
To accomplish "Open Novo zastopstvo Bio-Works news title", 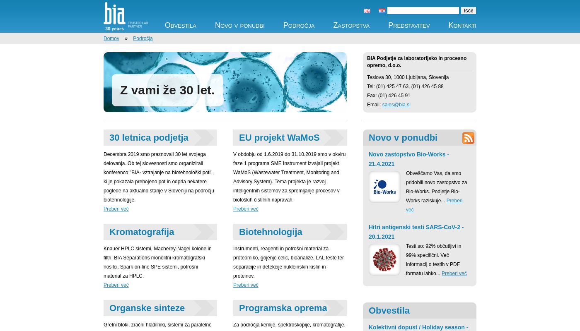I will [409, 159].
